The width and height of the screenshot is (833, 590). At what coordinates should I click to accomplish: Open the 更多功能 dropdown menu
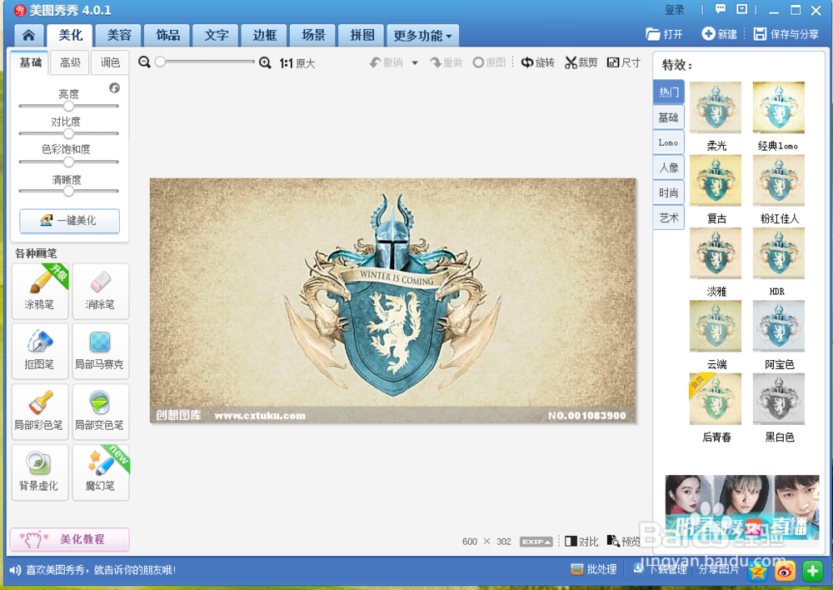423,36
